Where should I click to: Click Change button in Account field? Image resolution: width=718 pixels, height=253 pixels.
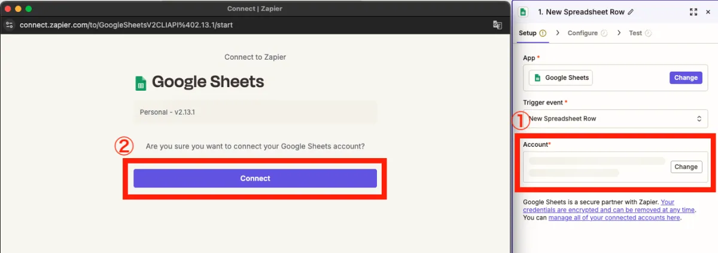pos(686,166)
